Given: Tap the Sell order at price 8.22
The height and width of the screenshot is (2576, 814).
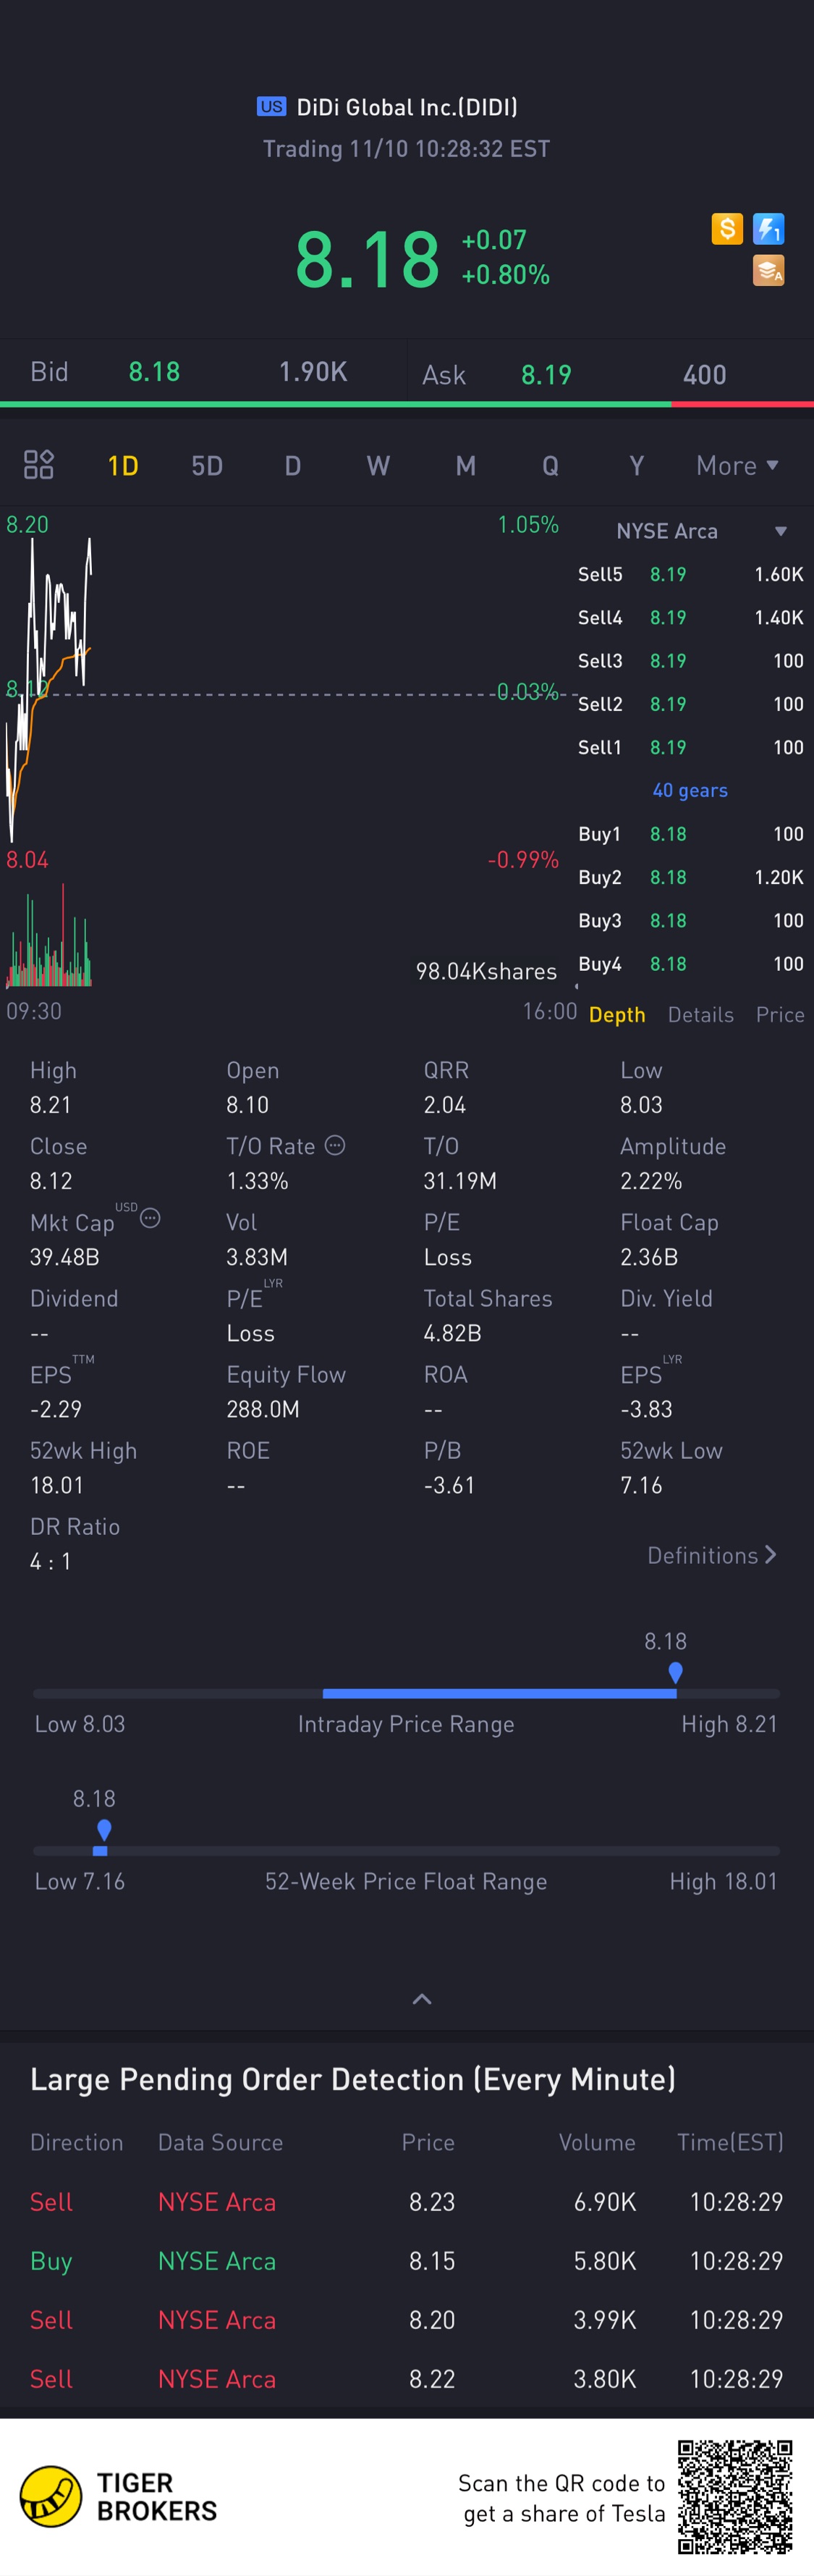Looking at the screenshot, I should click(x=407, y=2379).
